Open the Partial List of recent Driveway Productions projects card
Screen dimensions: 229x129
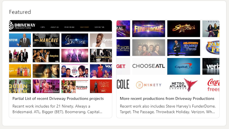(x=60, y=69)
